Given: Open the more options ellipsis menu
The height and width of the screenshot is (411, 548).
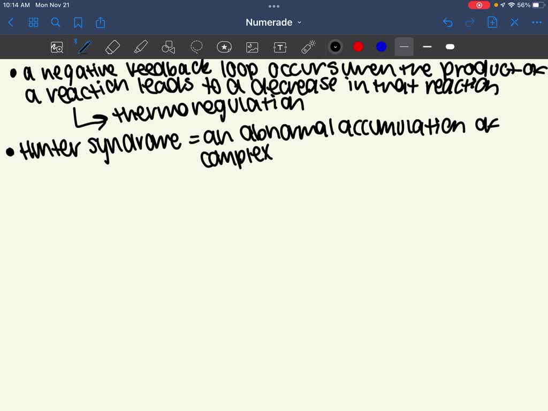Looking at the screenshot, I should (x=537, y=22).
